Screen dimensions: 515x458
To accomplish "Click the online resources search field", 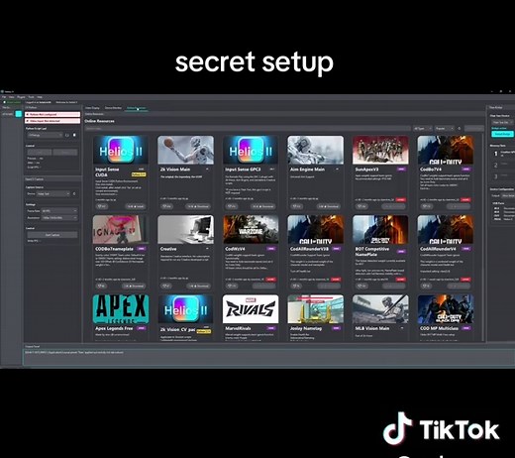I will [x=248, y=128].
